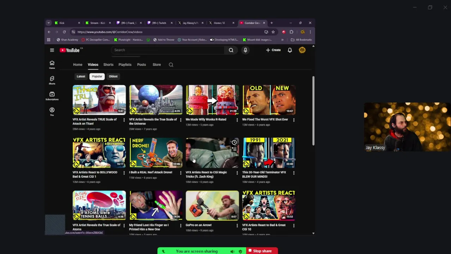Switch to channel Posts tab
Image resolution: width=451 pixels, height=254 pixels.
pos(141,65)
